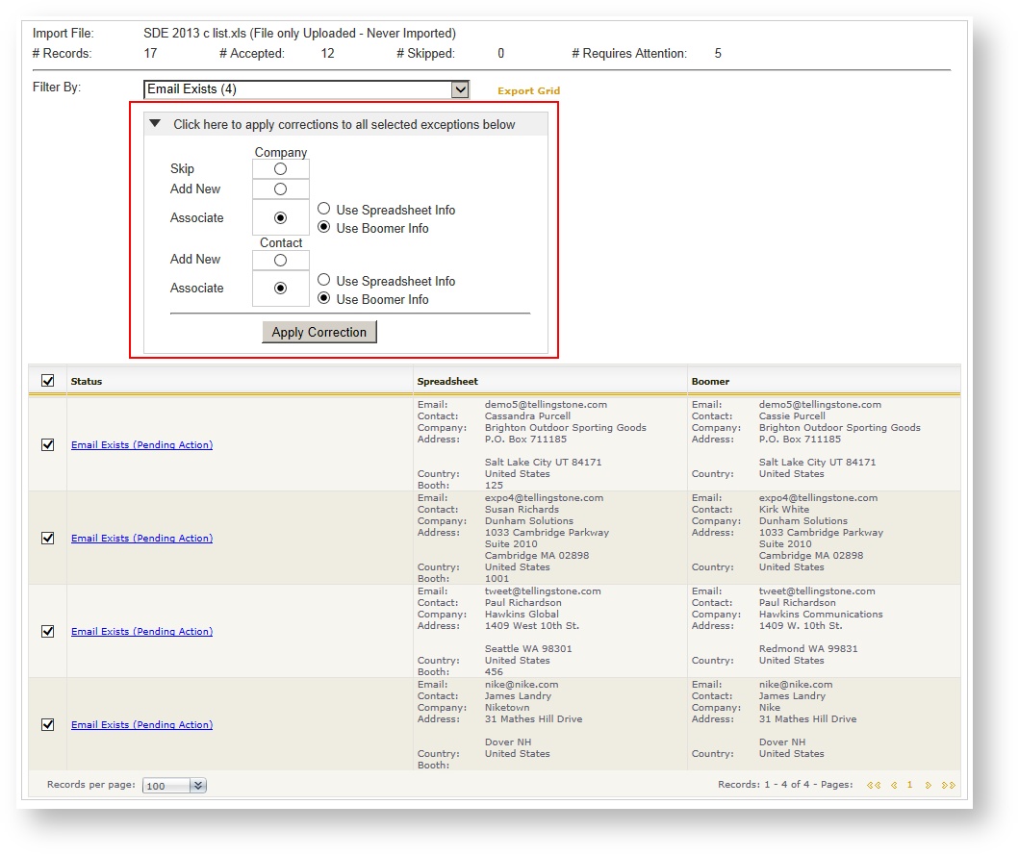Go to the next page of records
The image size is (1019, 855).
[928, 786]
